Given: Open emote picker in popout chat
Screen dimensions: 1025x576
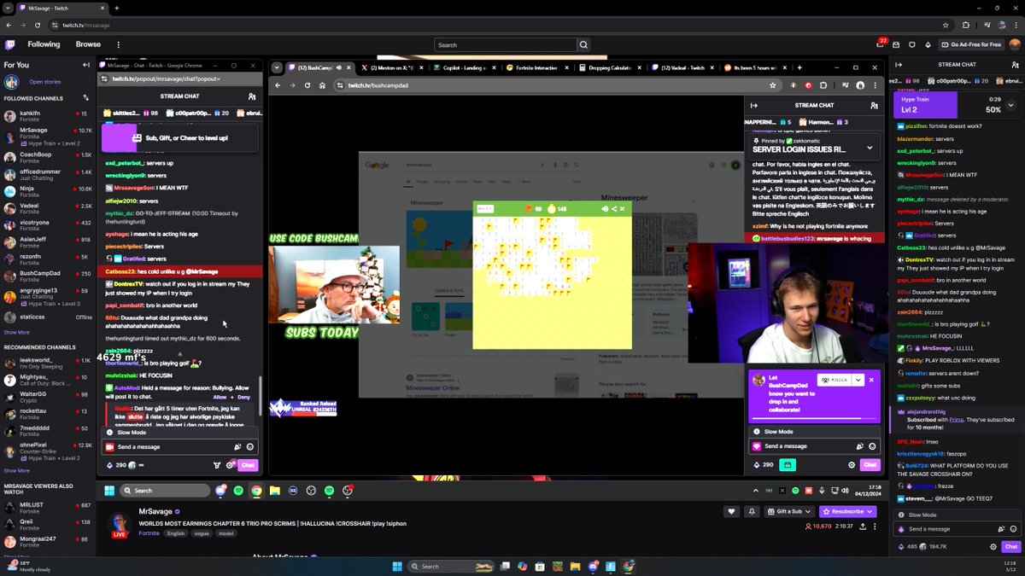Looking at the screenshot, I should 249,446.
